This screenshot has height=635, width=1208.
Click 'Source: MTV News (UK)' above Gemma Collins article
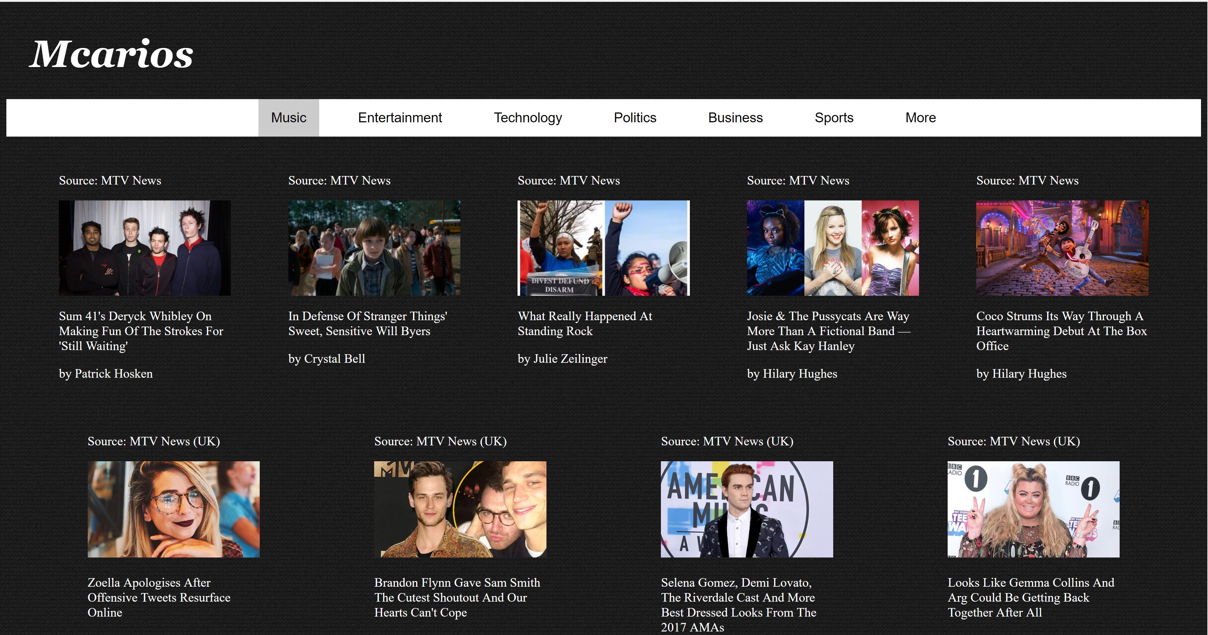[x=1014, y=442]
